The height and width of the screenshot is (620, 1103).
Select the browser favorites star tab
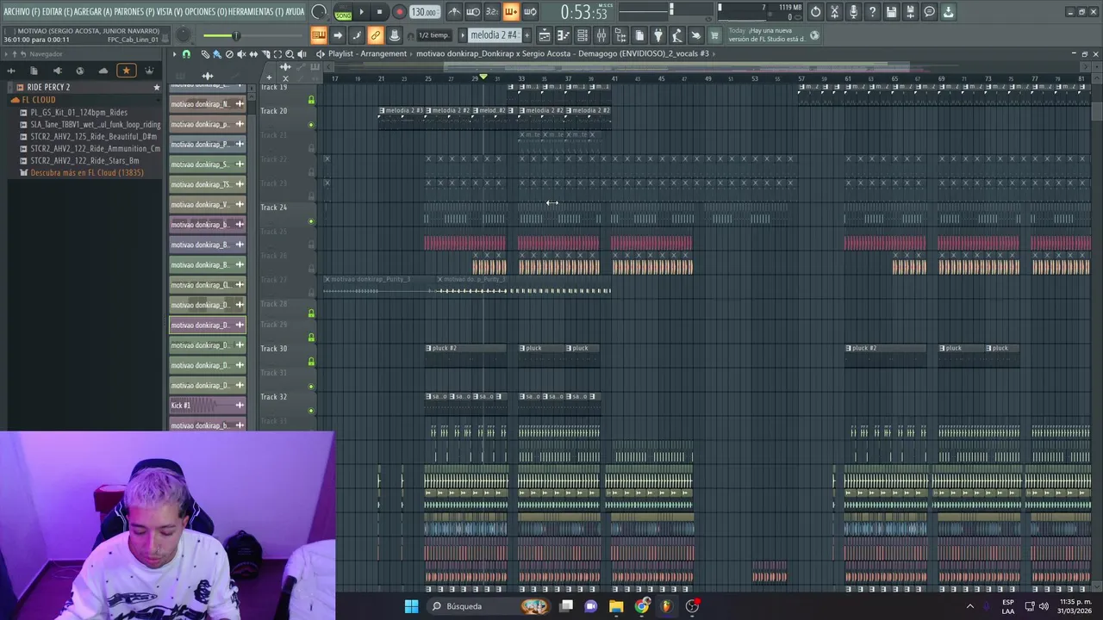pos(127,71)
